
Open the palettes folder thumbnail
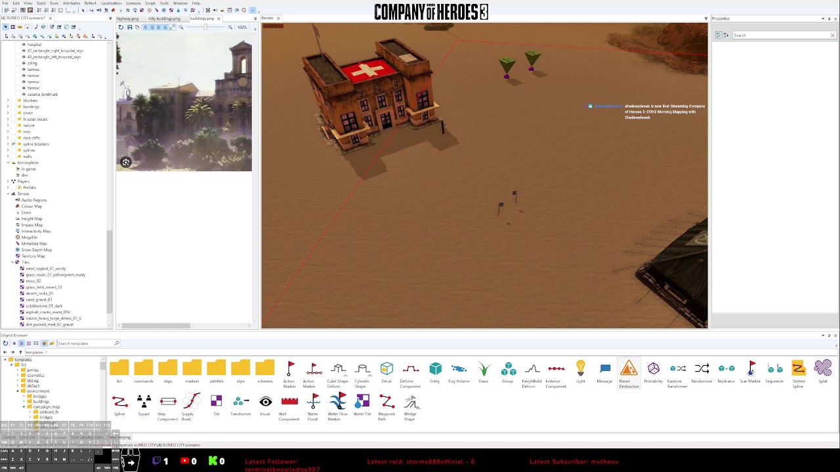click(216, 368)
